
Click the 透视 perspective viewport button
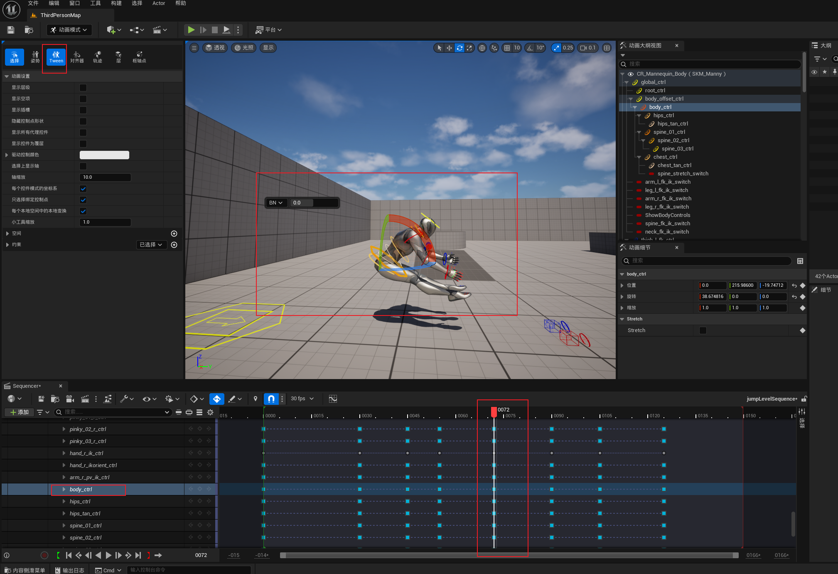(215, 48)
